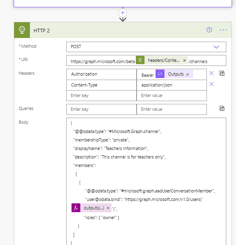Viewport: 236px width, 245px height.
Task: Click the plus insert-step button above HTTP 2
Action: point(122,13)
